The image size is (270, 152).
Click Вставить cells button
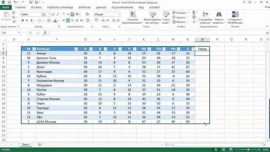pos(180,13)
